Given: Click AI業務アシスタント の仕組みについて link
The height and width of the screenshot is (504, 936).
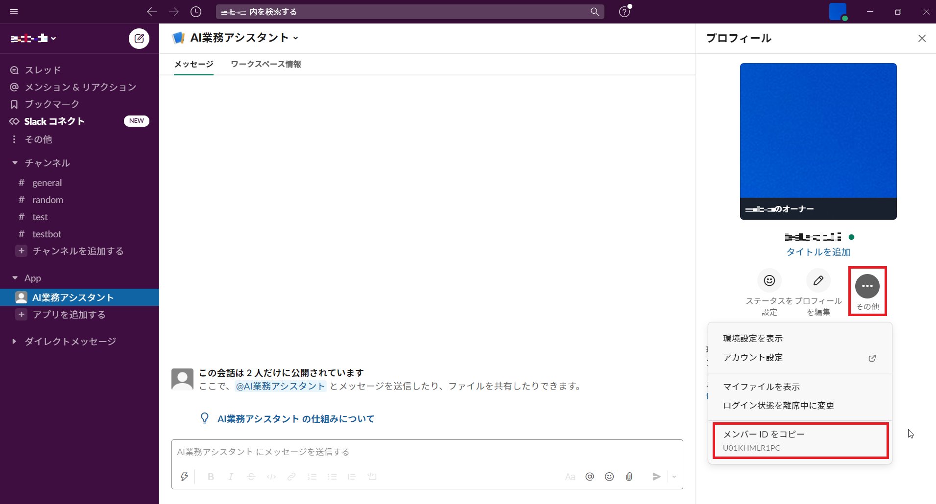Looking at the screenshot, I should point(295,419).
